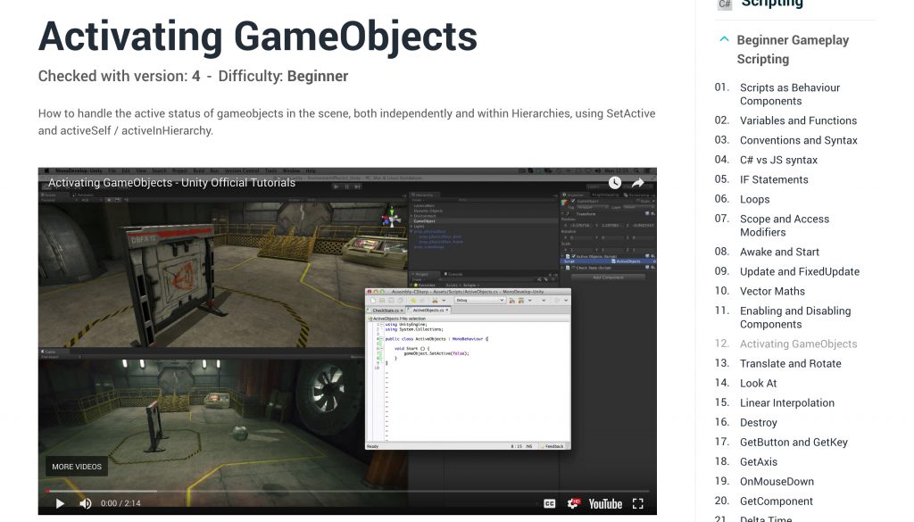Open Update and FixedUpdate lesson
This screenshot has width=914, height=522.
800,271
